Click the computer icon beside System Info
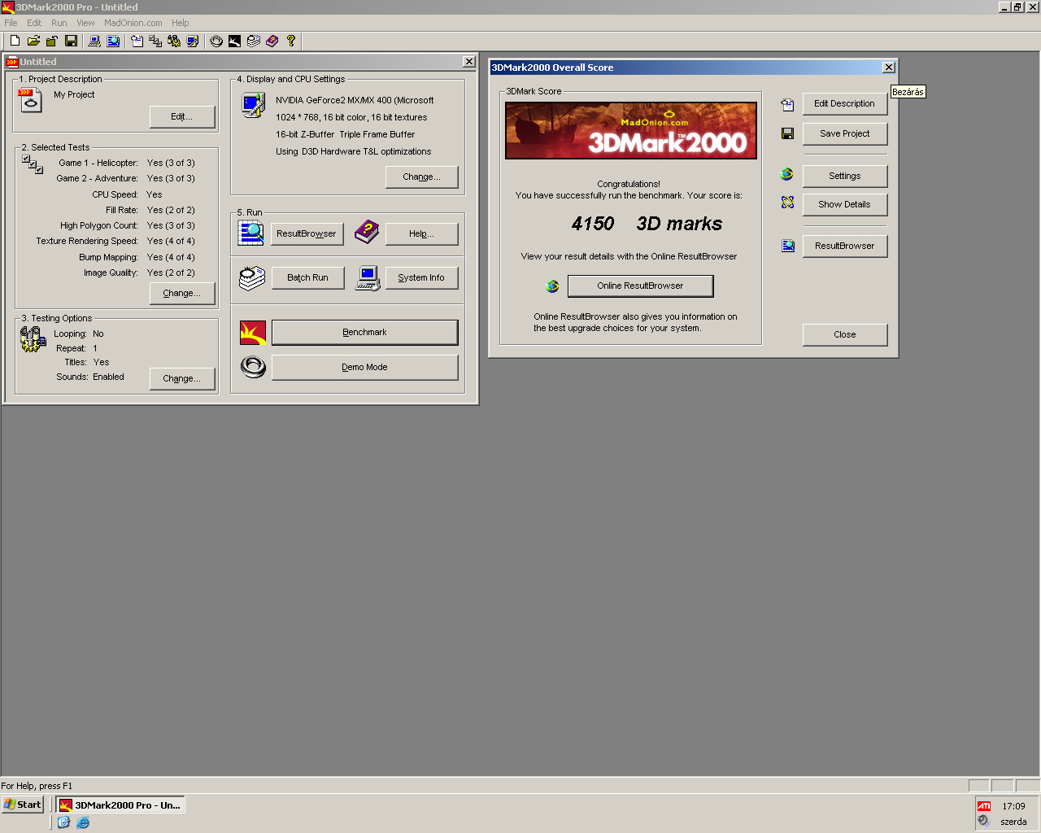1041x833 pixels. [x=368, y=278]
